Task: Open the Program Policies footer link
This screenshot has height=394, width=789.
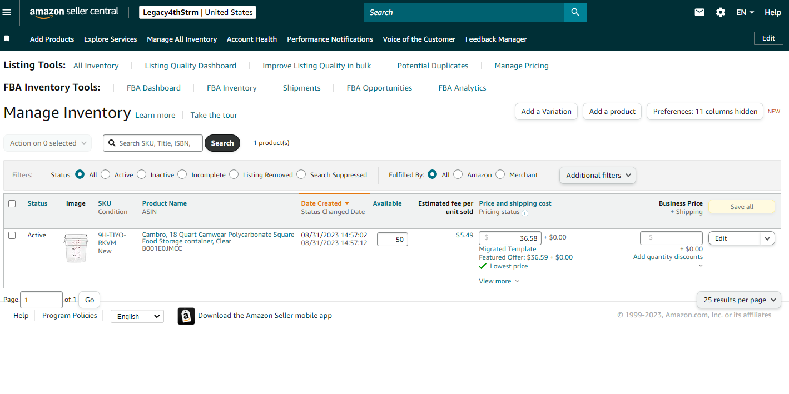Action: 70,316
